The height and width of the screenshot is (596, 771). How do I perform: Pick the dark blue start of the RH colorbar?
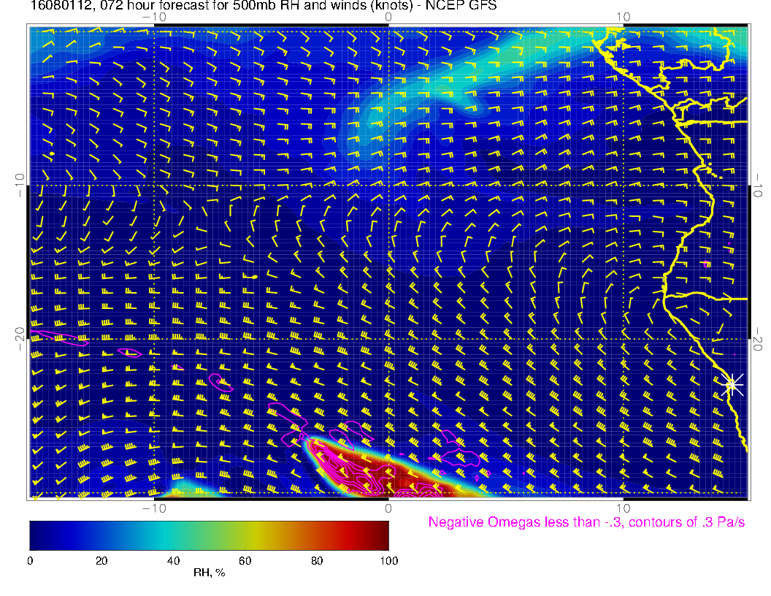pyautogui.click(x=37, y=535)
